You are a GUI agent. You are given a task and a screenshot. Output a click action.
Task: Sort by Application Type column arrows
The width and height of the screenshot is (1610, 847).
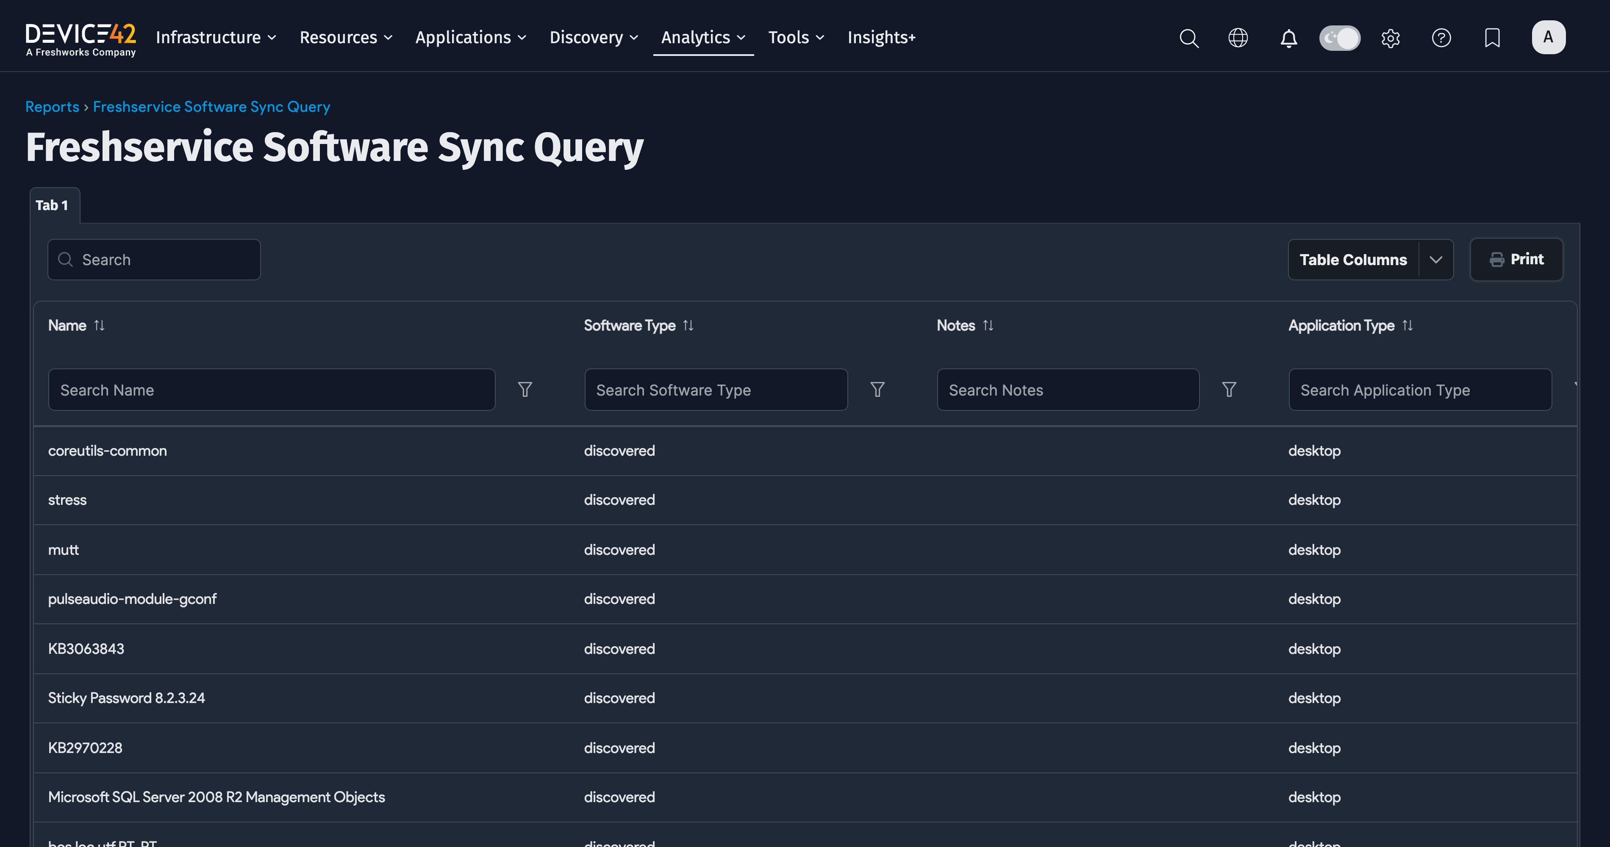pyautogui.click(x=1407, y=325)
